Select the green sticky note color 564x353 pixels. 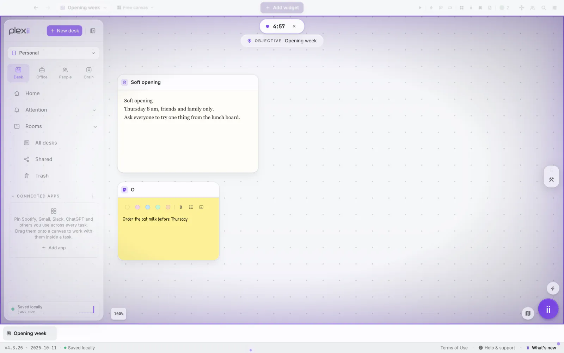coord(158,207)
